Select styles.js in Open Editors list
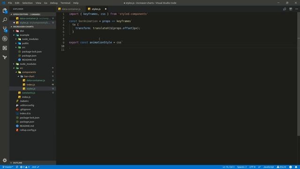The image size is (300, 169). (33, 23)
